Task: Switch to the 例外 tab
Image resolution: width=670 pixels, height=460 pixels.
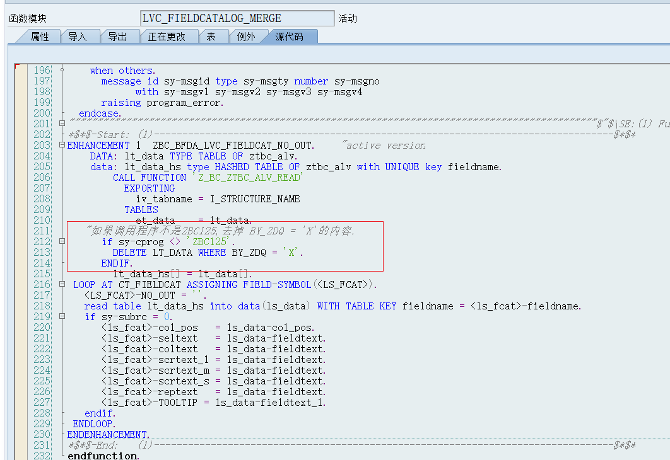Action: (x=246, y=37)
